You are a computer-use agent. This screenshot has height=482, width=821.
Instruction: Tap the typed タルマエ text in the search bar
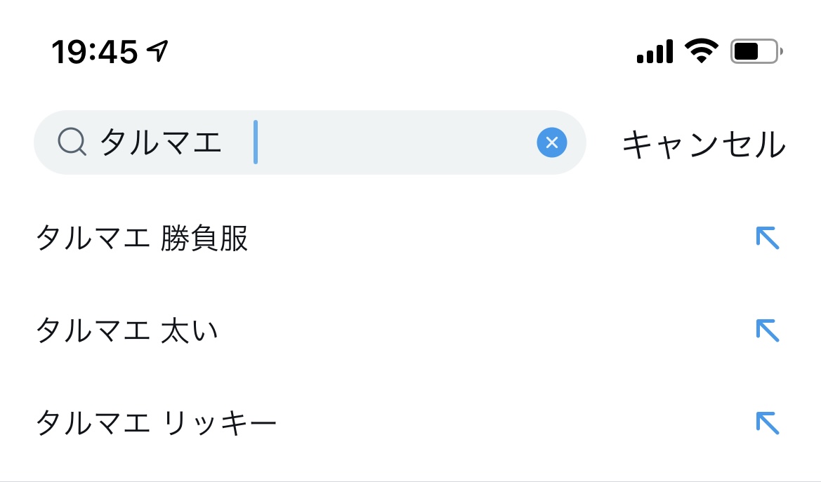[161, 143]
